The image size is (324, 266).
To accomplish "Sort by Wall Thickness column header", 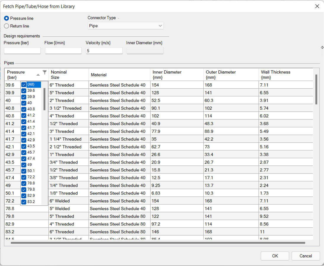I will coord(286,75).
